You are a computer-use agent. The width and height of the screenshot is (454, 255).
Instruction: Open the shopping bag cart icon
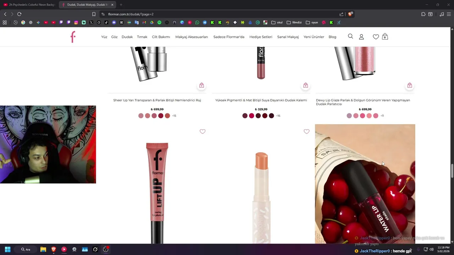tap(385, 36)
